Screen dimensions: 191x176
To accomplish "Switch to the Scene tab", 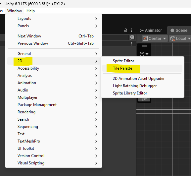I will 179,30.
